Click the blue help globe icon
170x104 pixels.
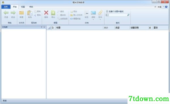(x=166, y=7)
